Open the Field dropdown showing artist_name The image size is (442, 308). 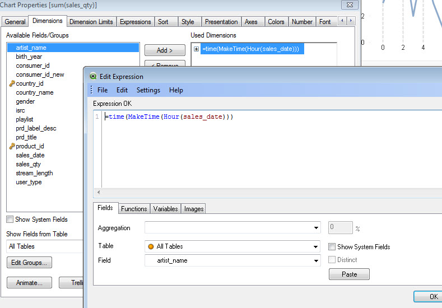click(316, 260)
